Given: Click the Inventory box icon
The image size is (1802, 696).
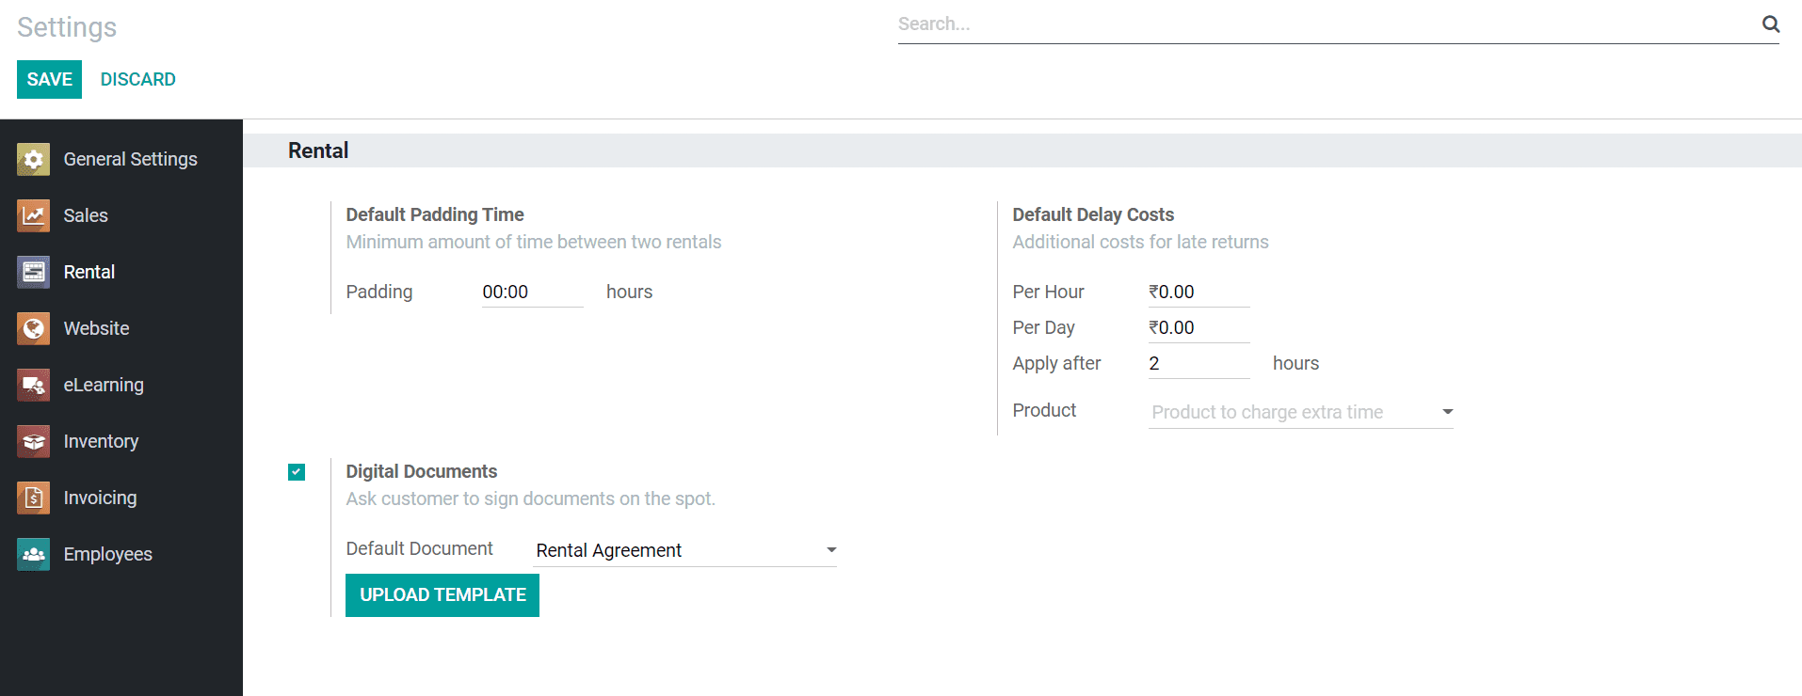Looking at the screenshot, I should pyautogui.click(x=33, y=442).
